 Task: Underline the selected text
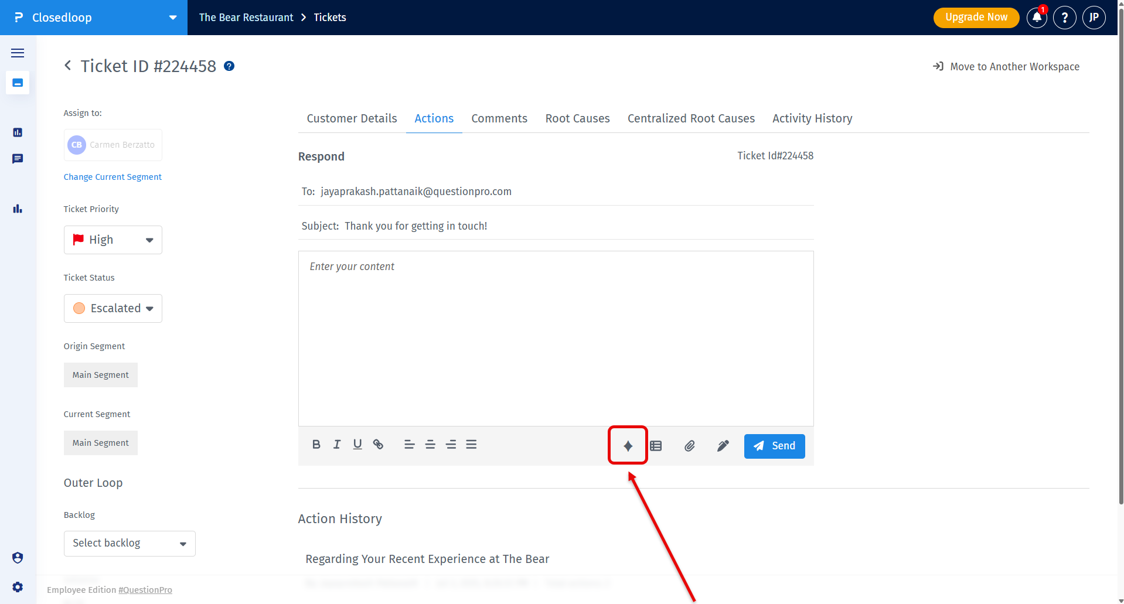pos(357,445)
